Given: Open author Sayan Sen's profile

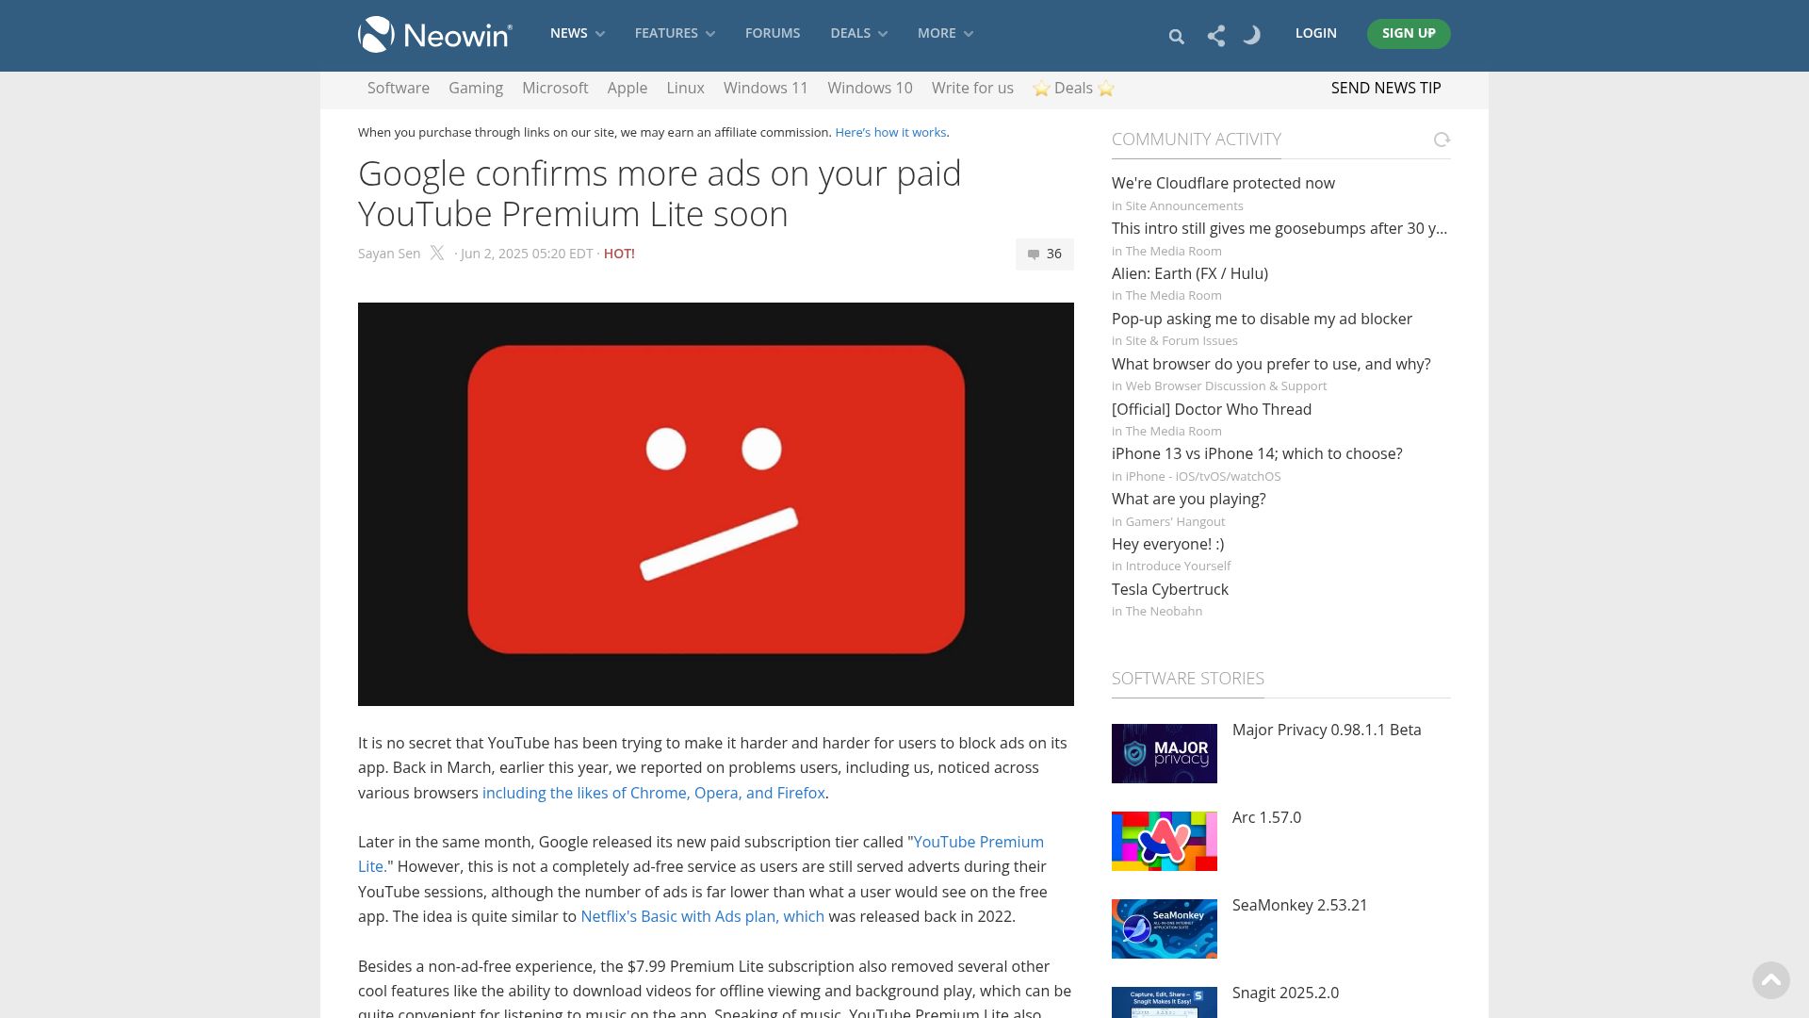Looking at the screenshot, I should (389, 254).
